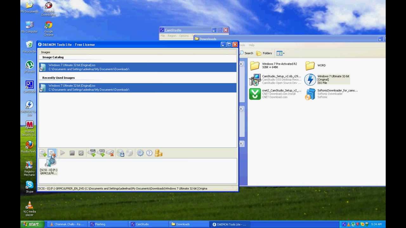Image resolution: width=406 pixels, height=228 pixels.
Task: Open Region menu in CamStudio window
Action: point(172,36)
